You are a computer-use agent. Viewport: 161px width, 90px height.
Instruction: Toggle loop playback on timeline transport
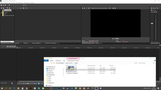tap(20, 83)
